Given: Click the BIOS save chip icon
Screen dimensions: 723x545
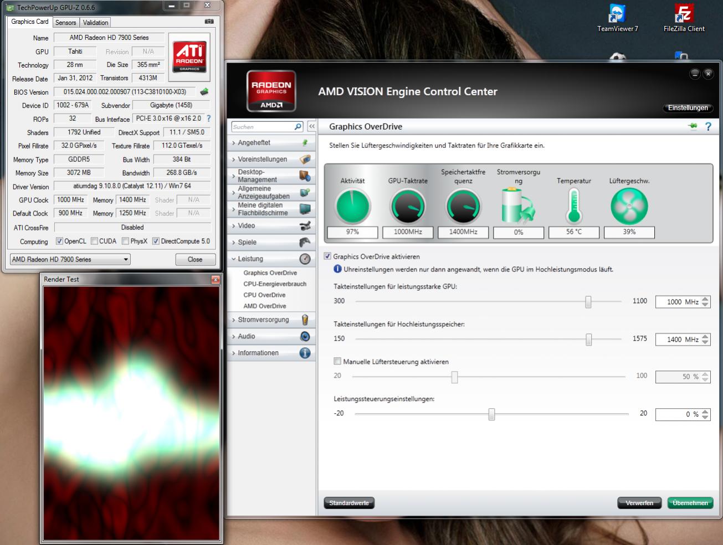Looking at the screenshot, I should 204,92.
